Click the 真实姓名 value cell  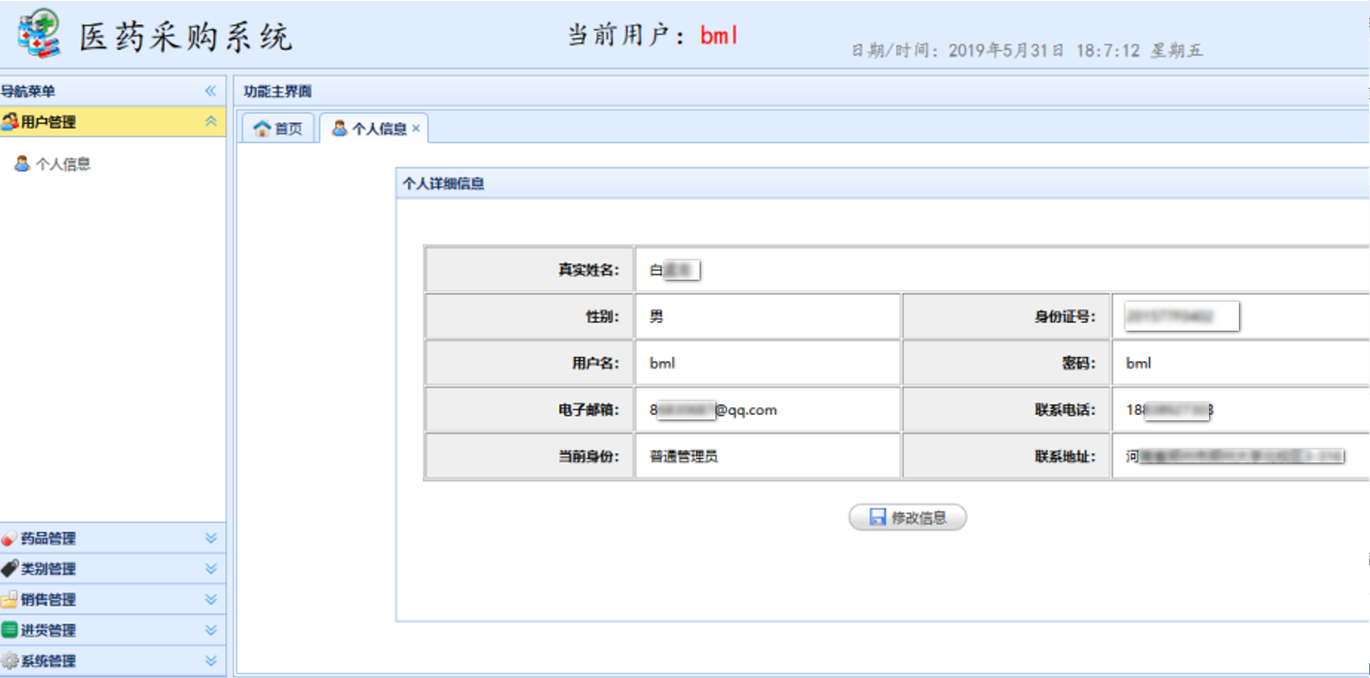tap(1002, 270)
